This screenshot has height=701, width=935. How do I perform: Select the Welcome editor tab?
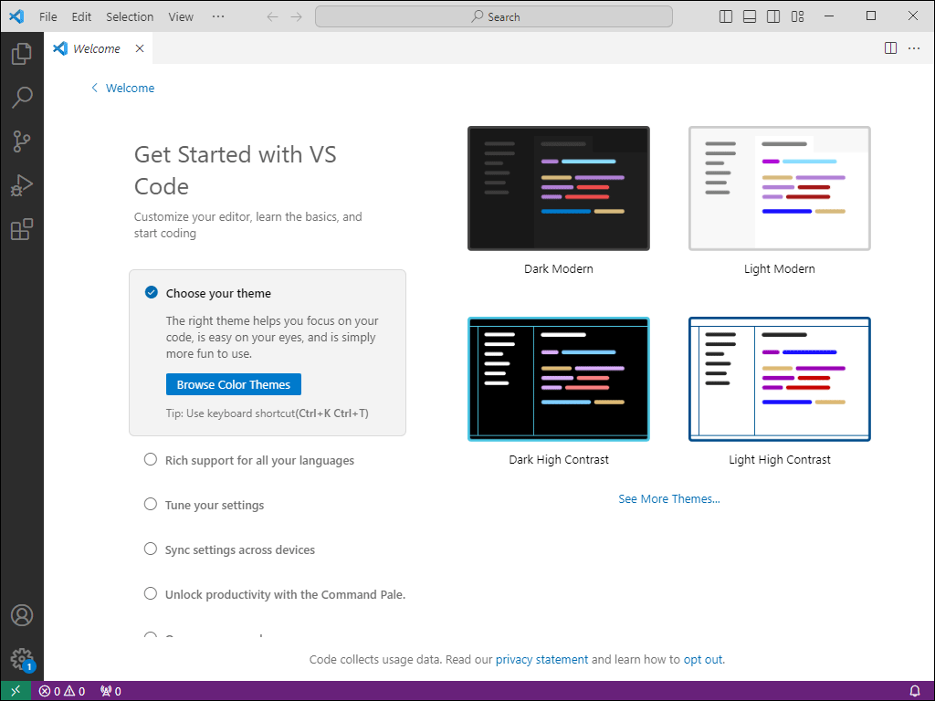coord(99,48)
